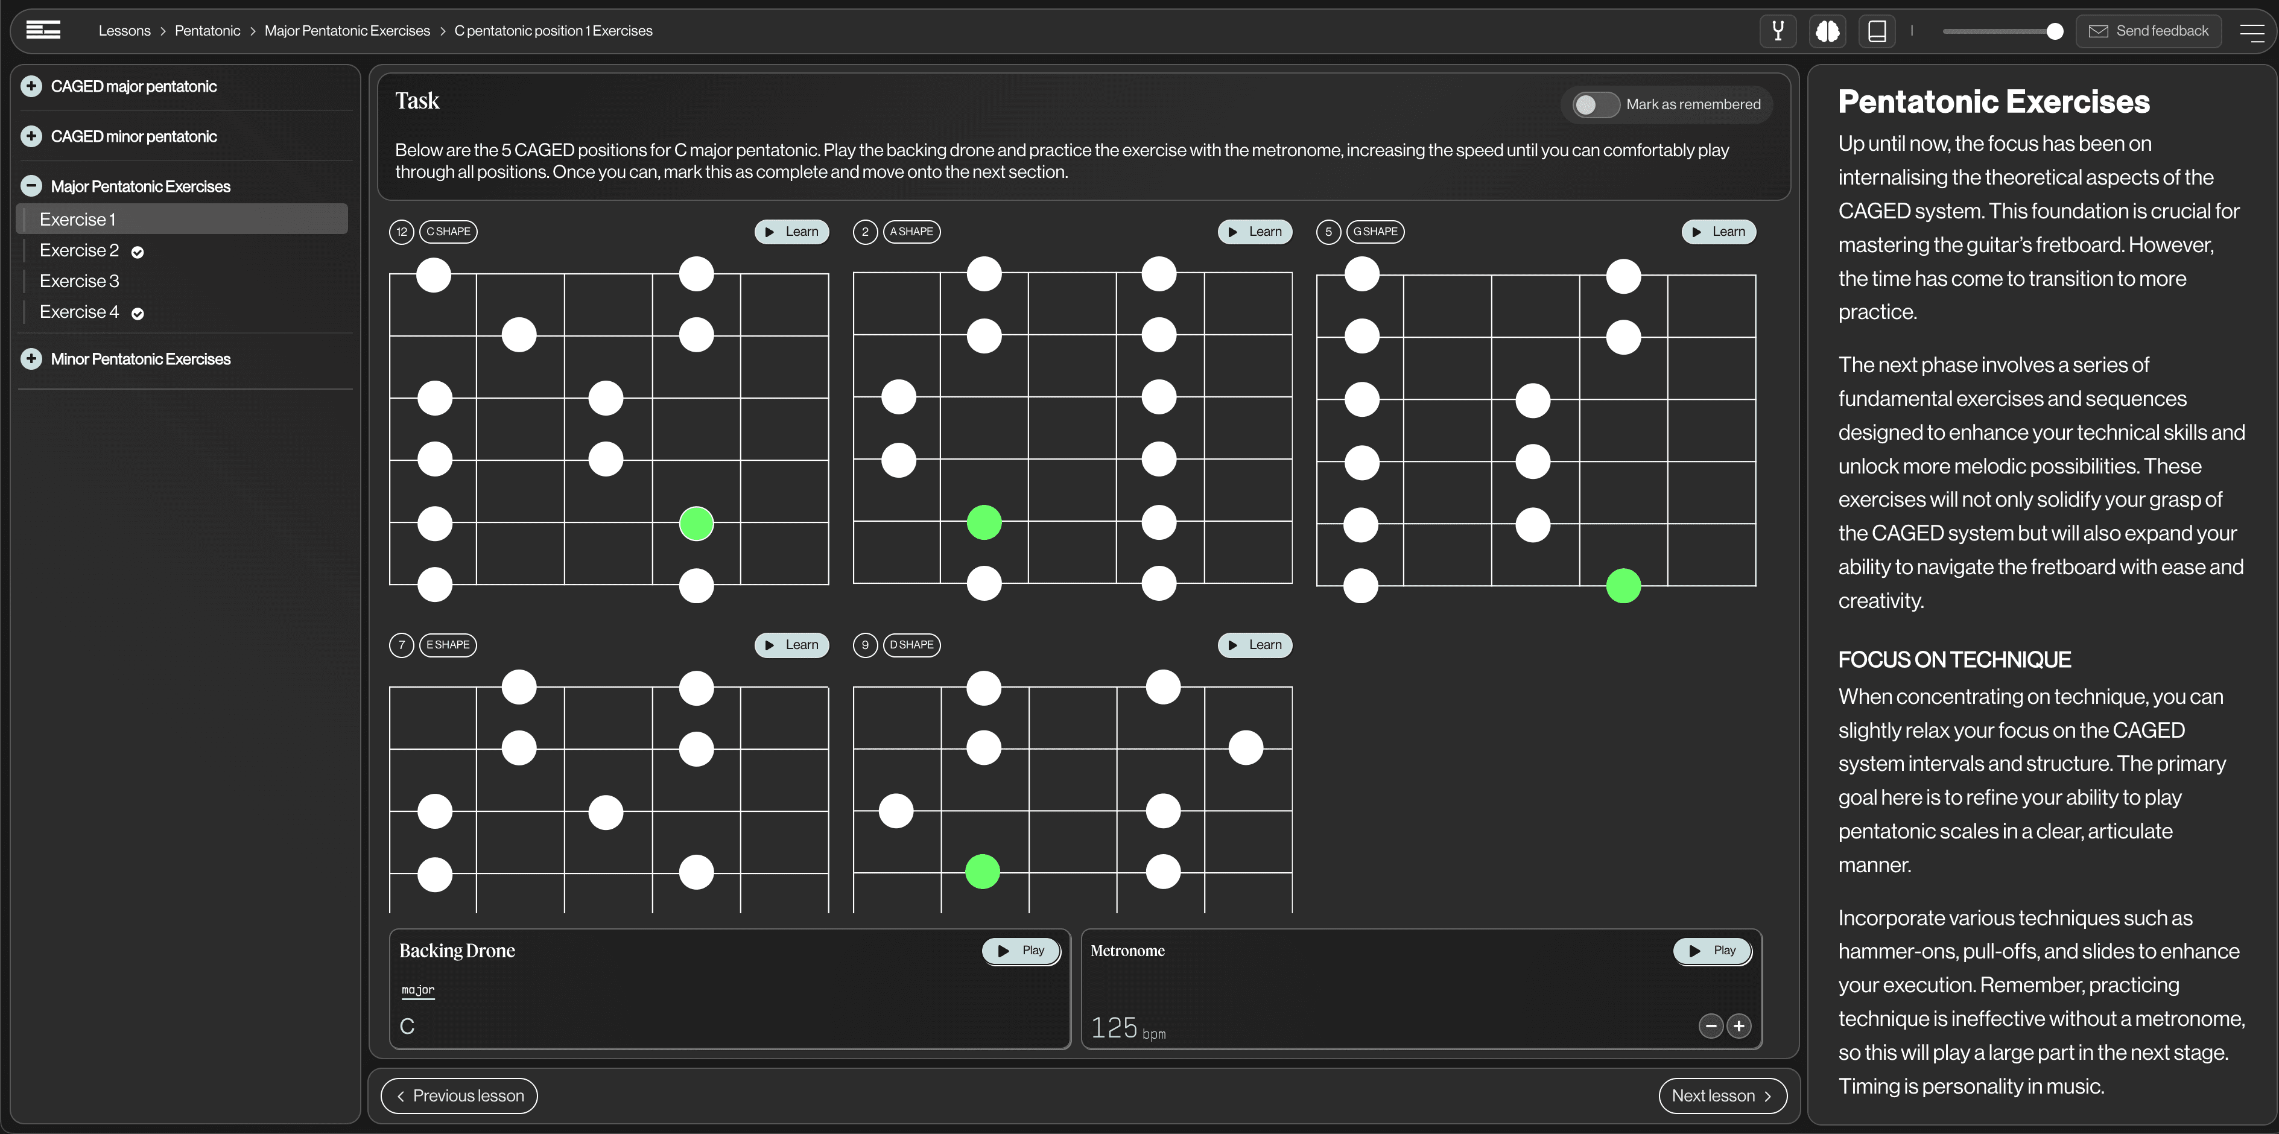Viewport: 2279px width, 1134px height.
Task: Click the D SHAPE label badge
Action: pos(911,645)
